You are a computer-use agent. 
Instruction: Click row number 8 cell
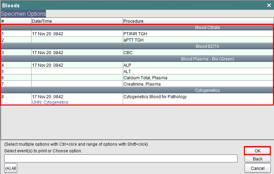pyautogui.click(x=16, y=99)
